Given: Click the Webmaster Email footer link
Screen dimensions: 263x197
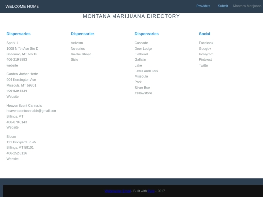Looking at the screenshot, I should pyautogui.click(x=117, y=191).
